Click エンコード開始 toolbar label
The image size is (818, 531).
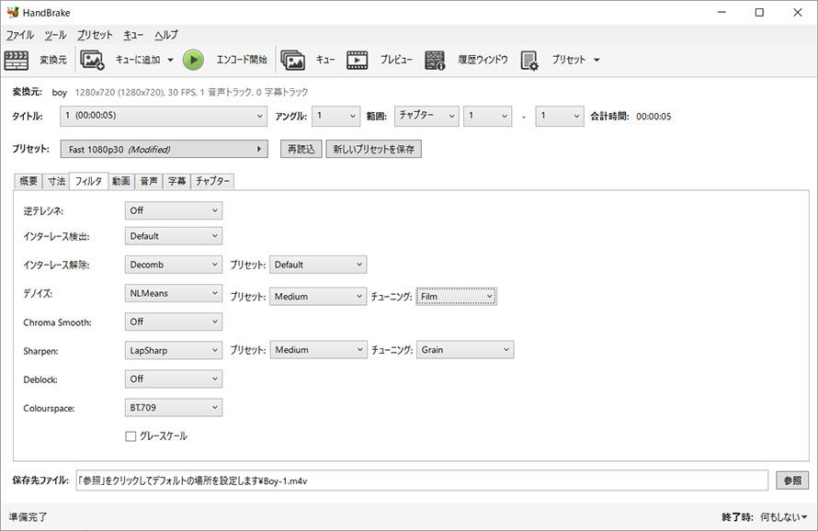[242, 60]
